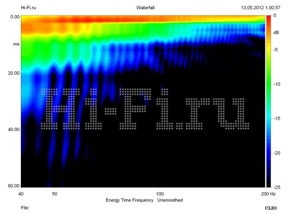The image size is (291, 218).
Task: Click the -20 color scale label
Action: tap(276, 153)
